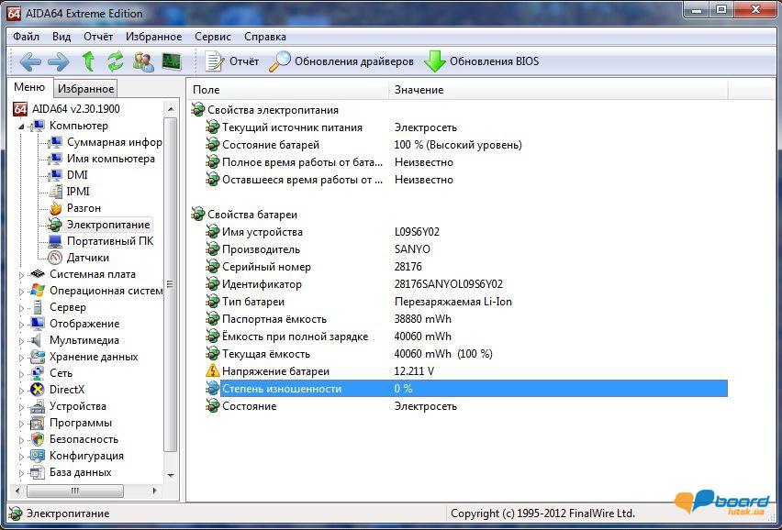The image size is (782, 530).
Task: Click the forward navigation arrow icon
Action: [x=58, y=61]
